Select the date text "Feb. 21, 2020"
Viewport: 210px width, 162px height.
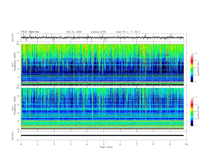pyautogui.click(x=74, y=32)
